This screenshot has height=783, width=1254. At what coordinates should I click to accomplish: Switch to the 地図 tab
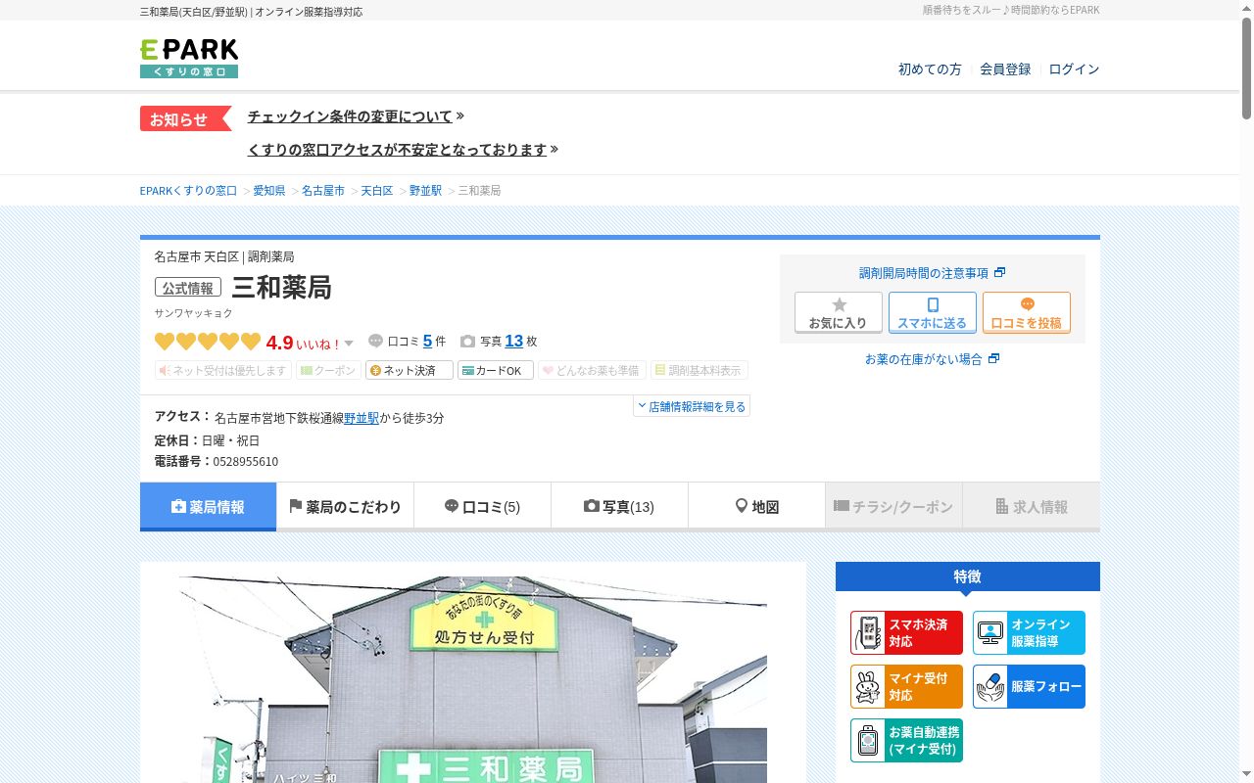pyautogui.click(x=756, y=507)
